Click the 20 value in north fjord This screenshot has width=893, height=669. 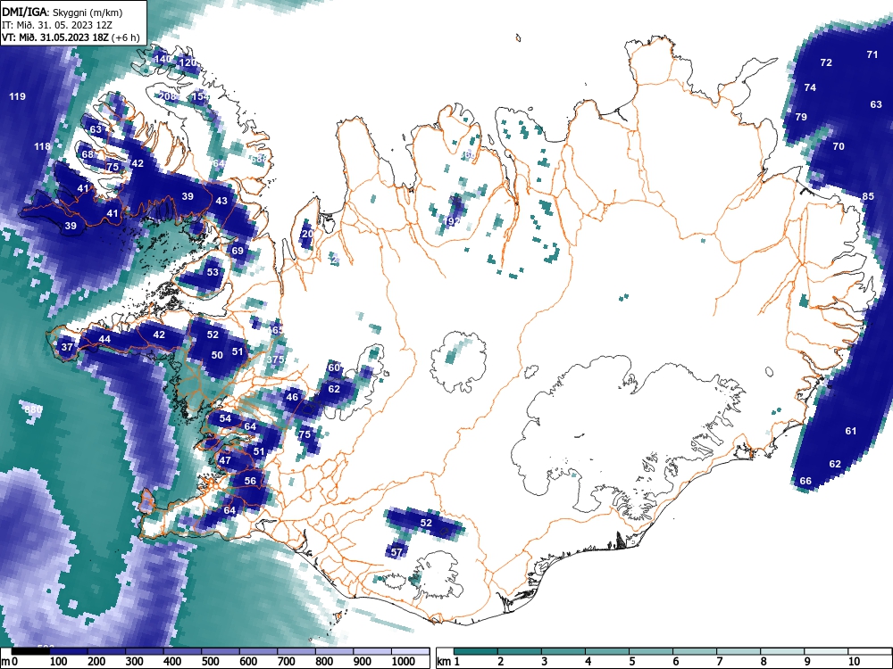(x=307, y=234)
